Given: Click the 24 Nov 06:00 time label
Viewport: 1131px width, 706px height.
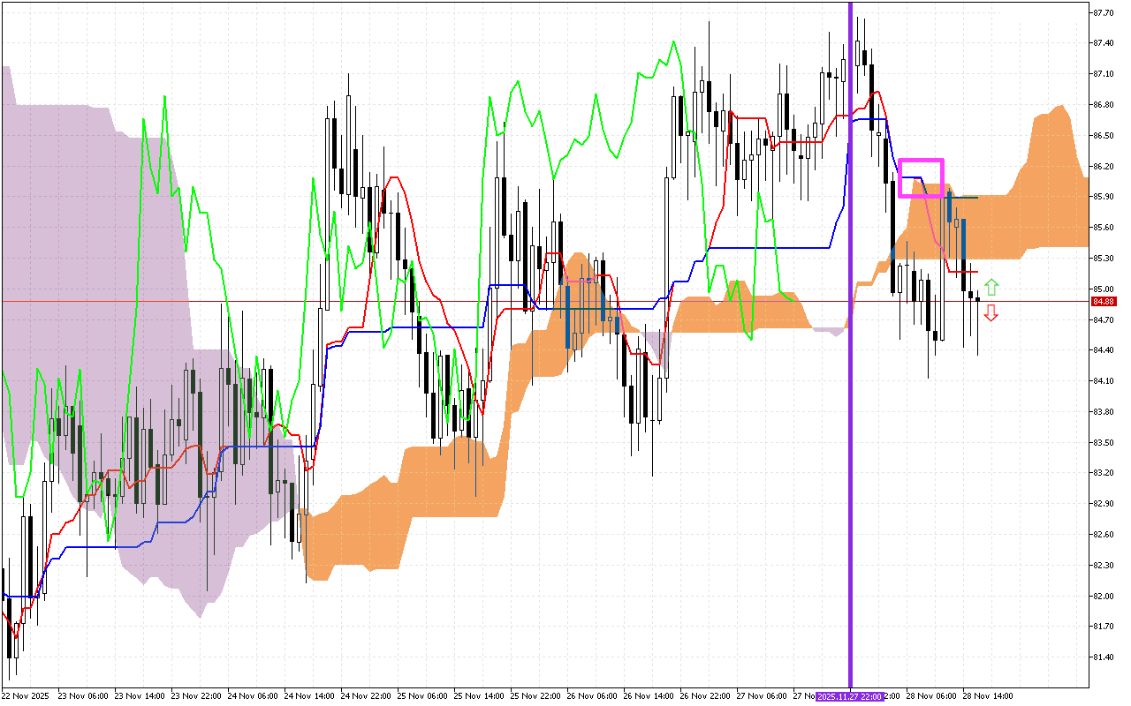Looking at the screenshot, I should (252, 696).
